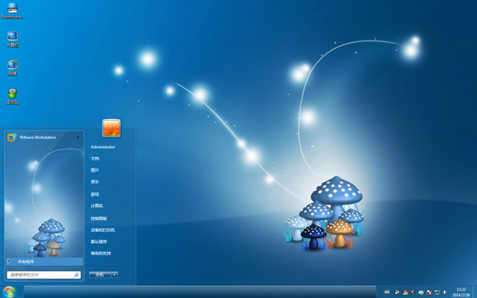This screenshot has height=298, width=477.
Task: Open the 计算机 (Computer) desktop icon
Action: click(x=13, y=39)
